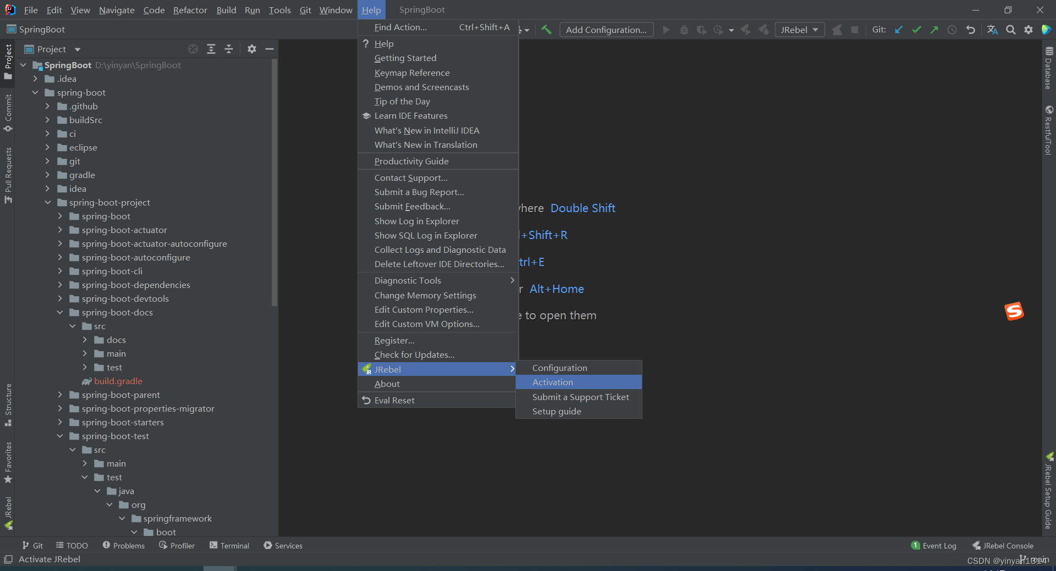The width and height of the screenshot is (1056, 571).
Task: Click the Stop square icon in toolbar
Action: (x=854, y=30)
